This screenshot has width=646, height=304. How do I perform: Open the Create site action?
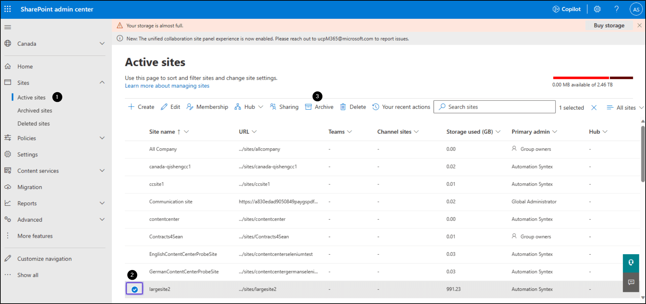[141, 107]
